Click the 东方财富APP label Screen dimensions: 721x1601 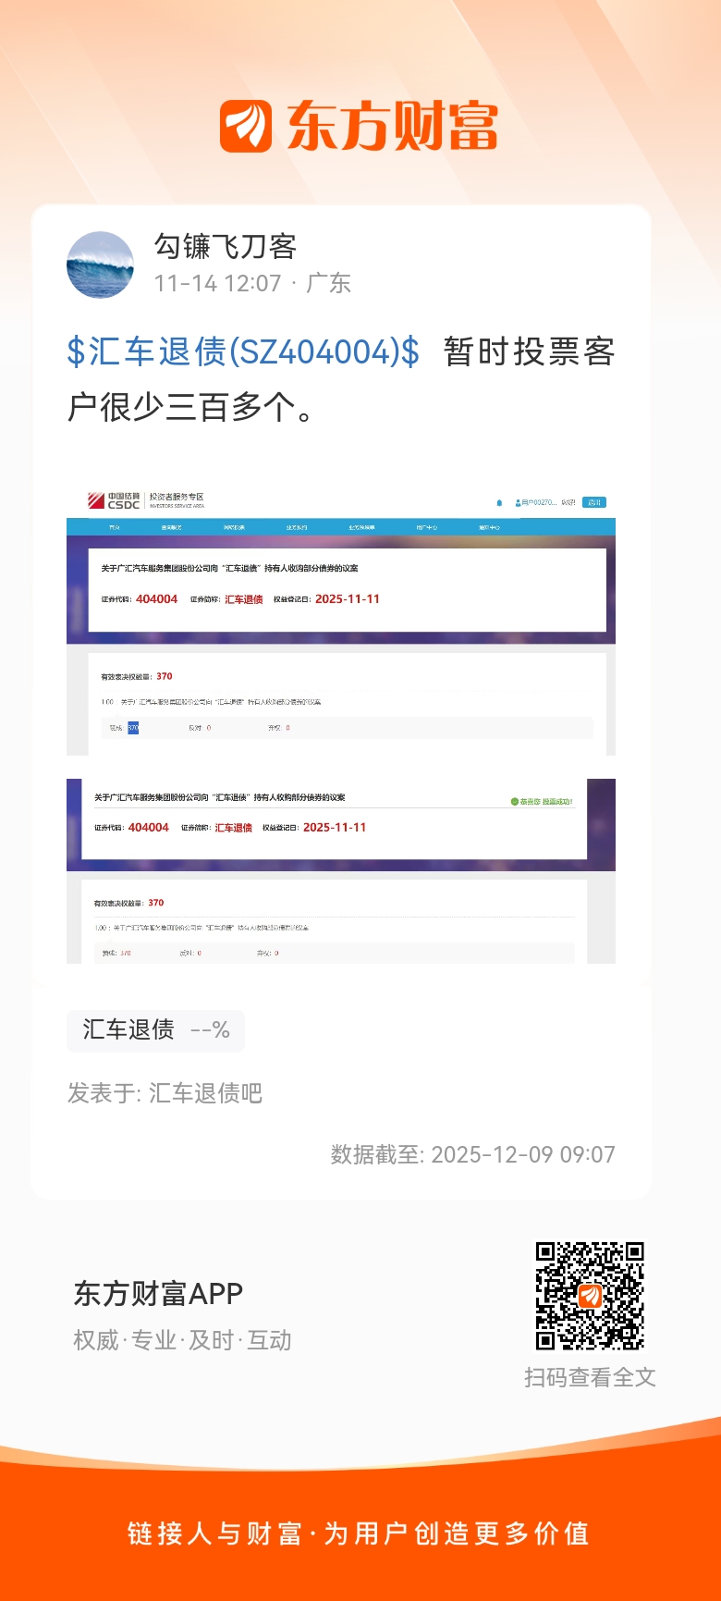158,1293
